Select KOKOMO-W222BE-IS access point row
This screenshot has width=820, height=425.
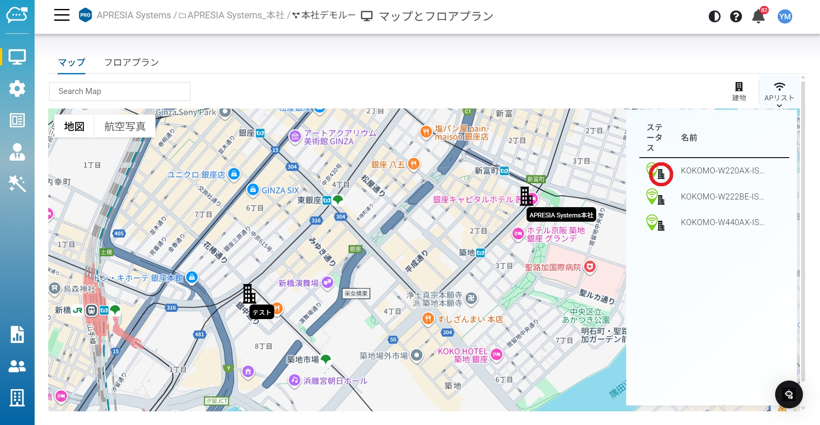[722, 197]
